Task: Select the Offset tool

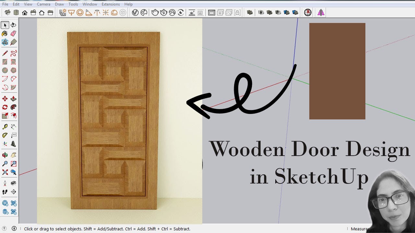Action: pos(13,116)
